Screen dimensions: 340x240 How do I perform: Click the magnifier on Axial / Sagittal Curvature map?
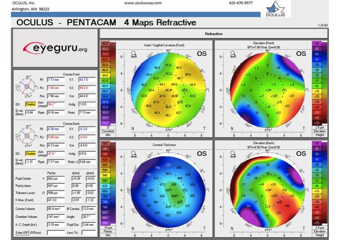[134, 54]
